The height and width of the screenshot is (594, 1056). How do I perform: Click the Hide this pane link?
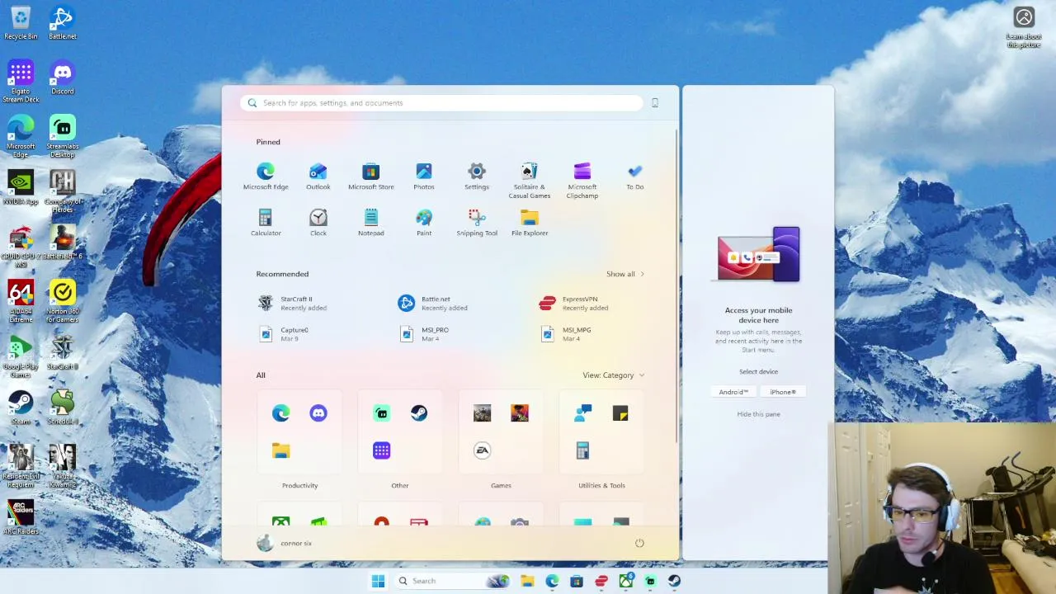click(758, 414)
